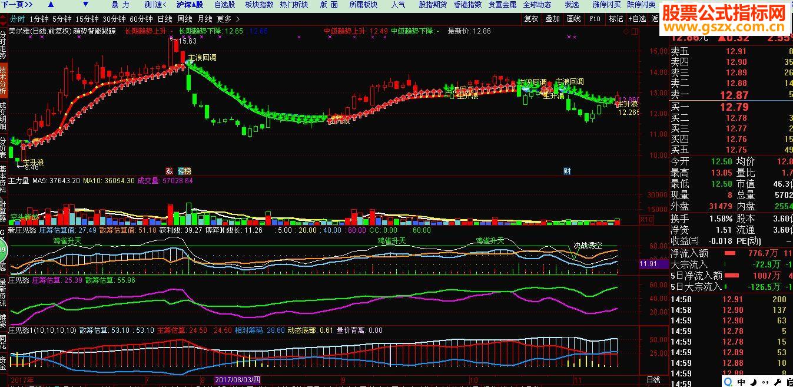
Task: Click 复权 adjustment button
Action: (531, 19)
